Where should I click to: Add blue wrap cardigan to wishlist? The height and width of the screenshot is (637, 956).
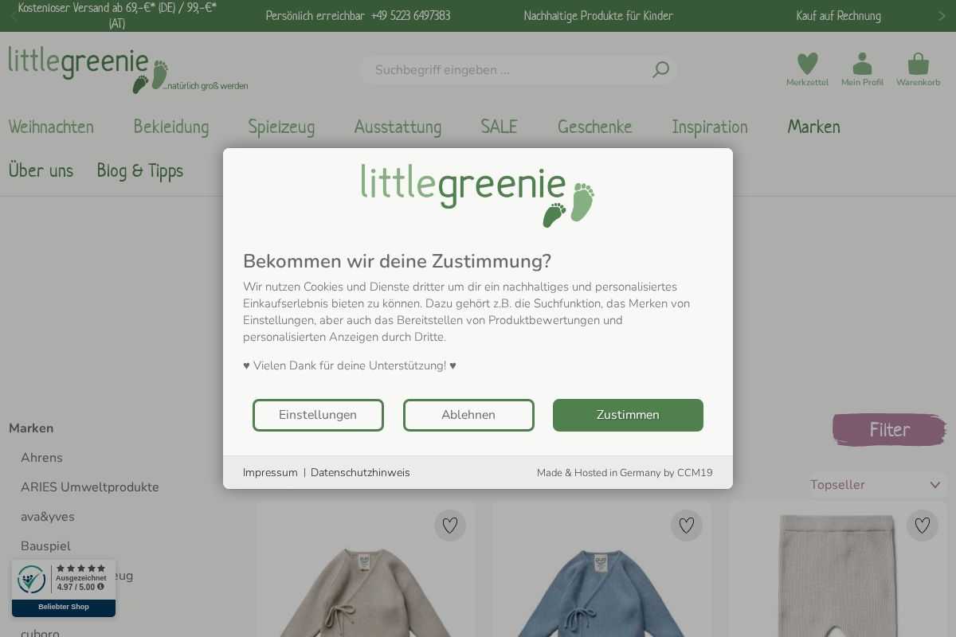point(687,526)
